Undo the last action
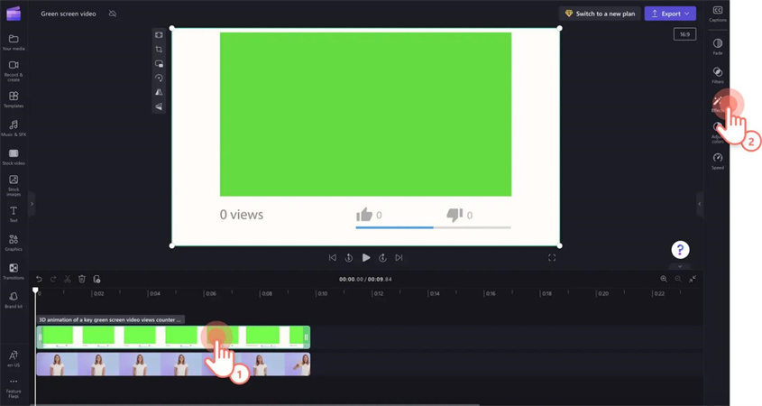 (39, 279)
